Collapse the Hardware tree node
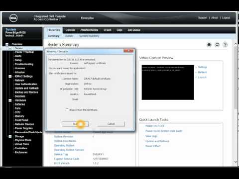The width and height of the screenshot is (239, 179). tap(10, 100)
